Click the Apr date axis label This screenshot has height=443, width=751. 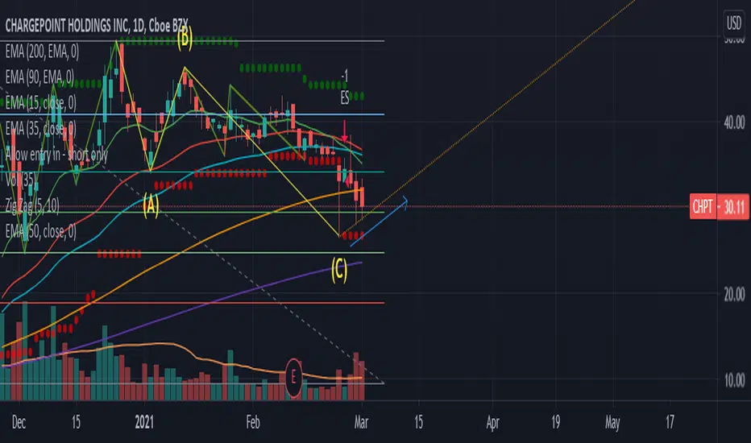[x=492, y=422]
